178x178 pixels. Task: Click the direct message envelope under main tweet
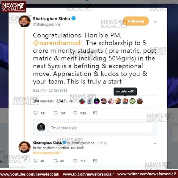[95, 113]
